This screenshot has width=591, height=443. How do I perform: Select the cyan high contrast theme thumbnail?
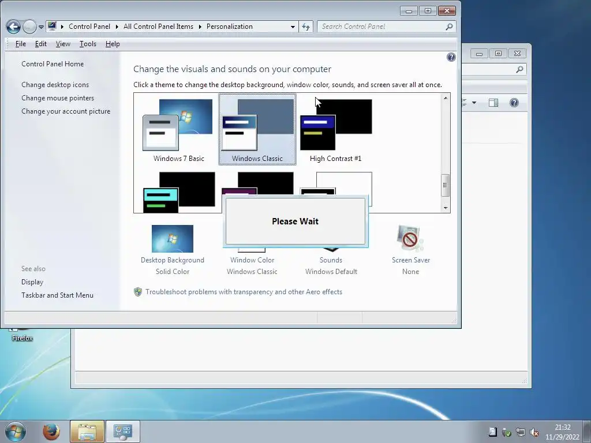[179, 192]
